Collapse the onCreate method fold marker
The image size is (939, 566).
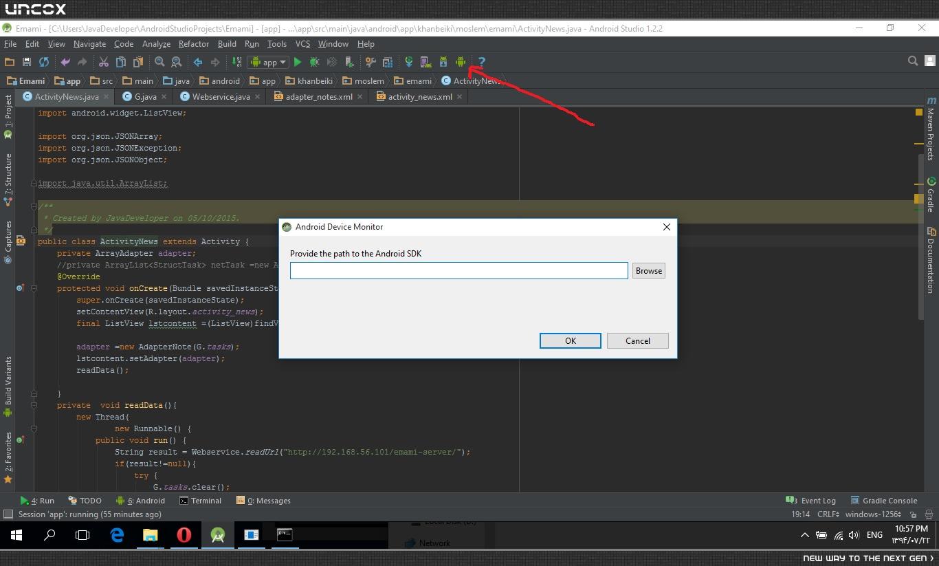(x=34, y=288)
